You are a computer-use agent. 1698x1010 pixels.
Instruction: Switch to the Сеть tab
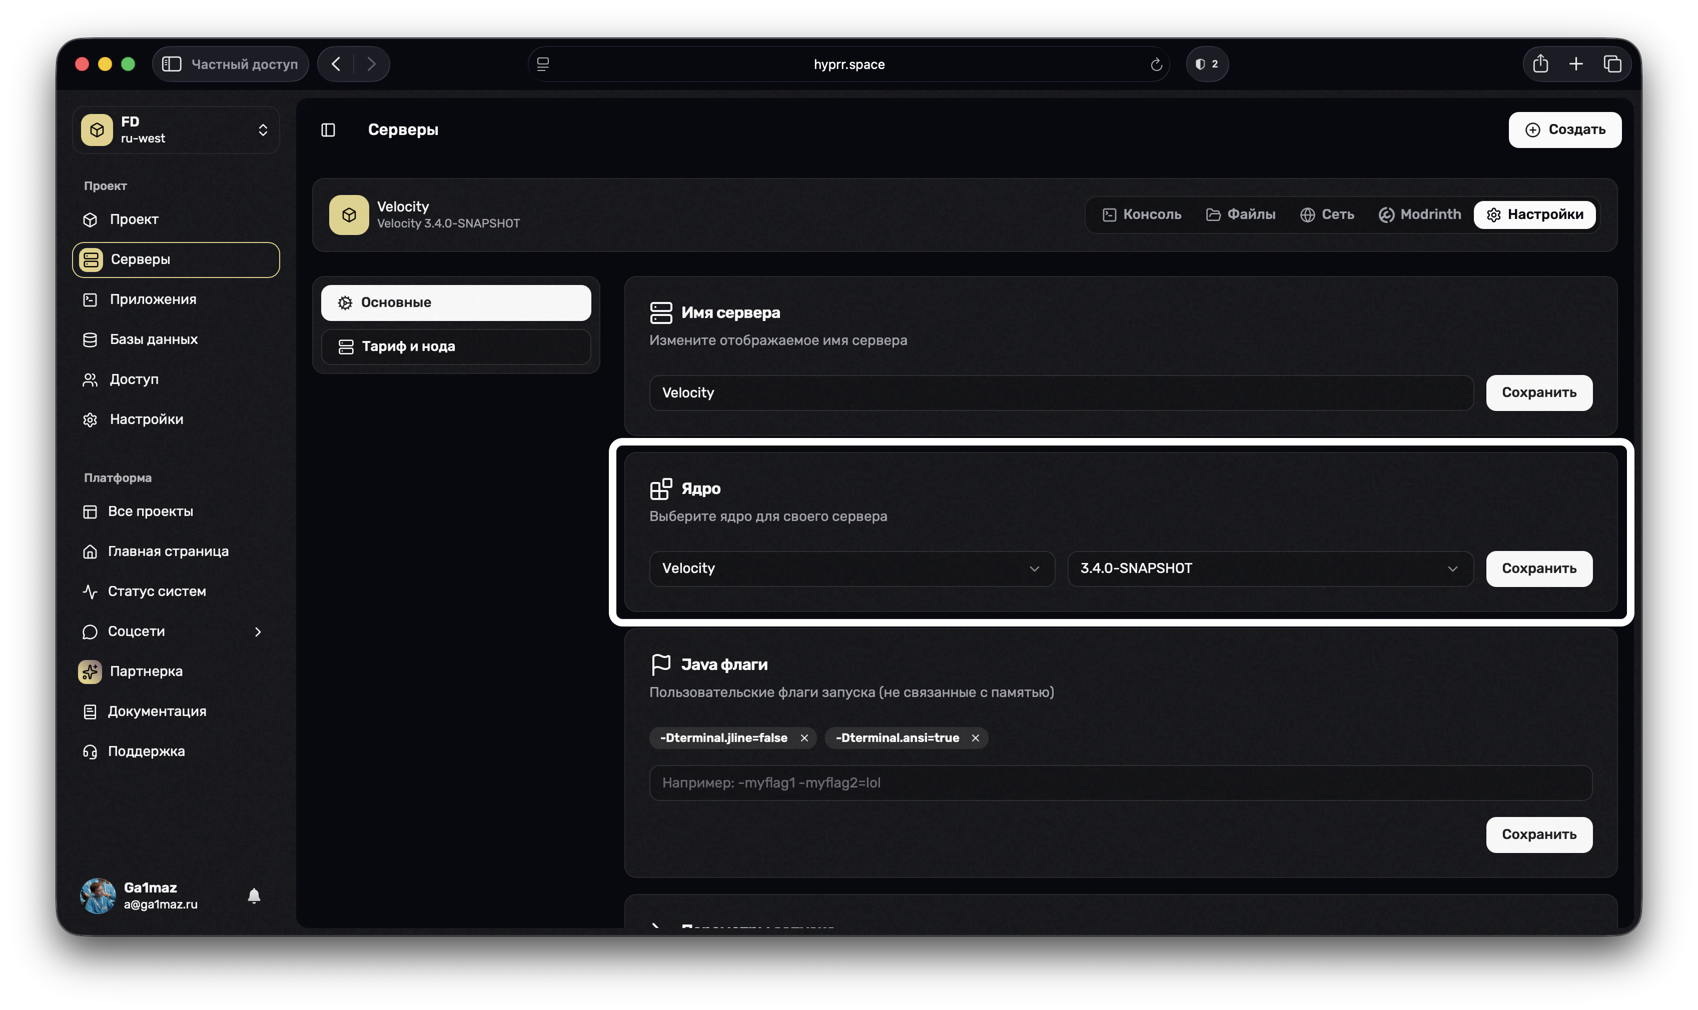1327,215
